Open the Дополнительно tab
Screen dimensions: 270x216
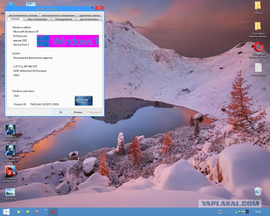pos(89,19)
